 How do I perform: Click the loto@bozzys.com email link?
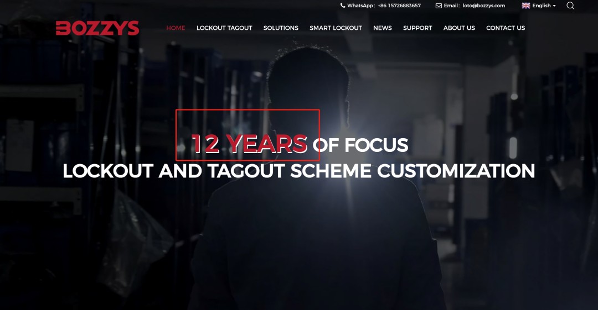point(484,6)
